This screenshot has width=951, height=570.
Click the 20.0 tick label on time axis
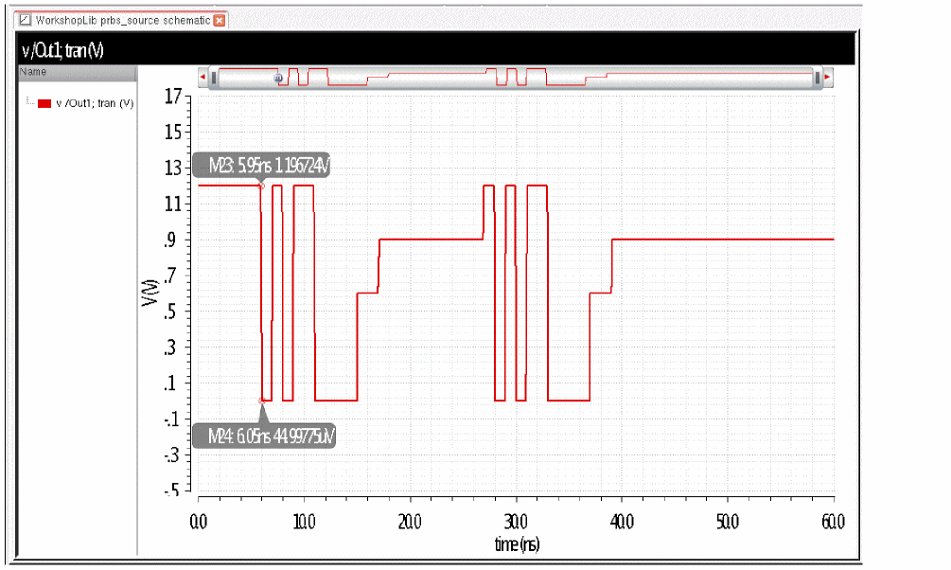(x=410, y=521)
